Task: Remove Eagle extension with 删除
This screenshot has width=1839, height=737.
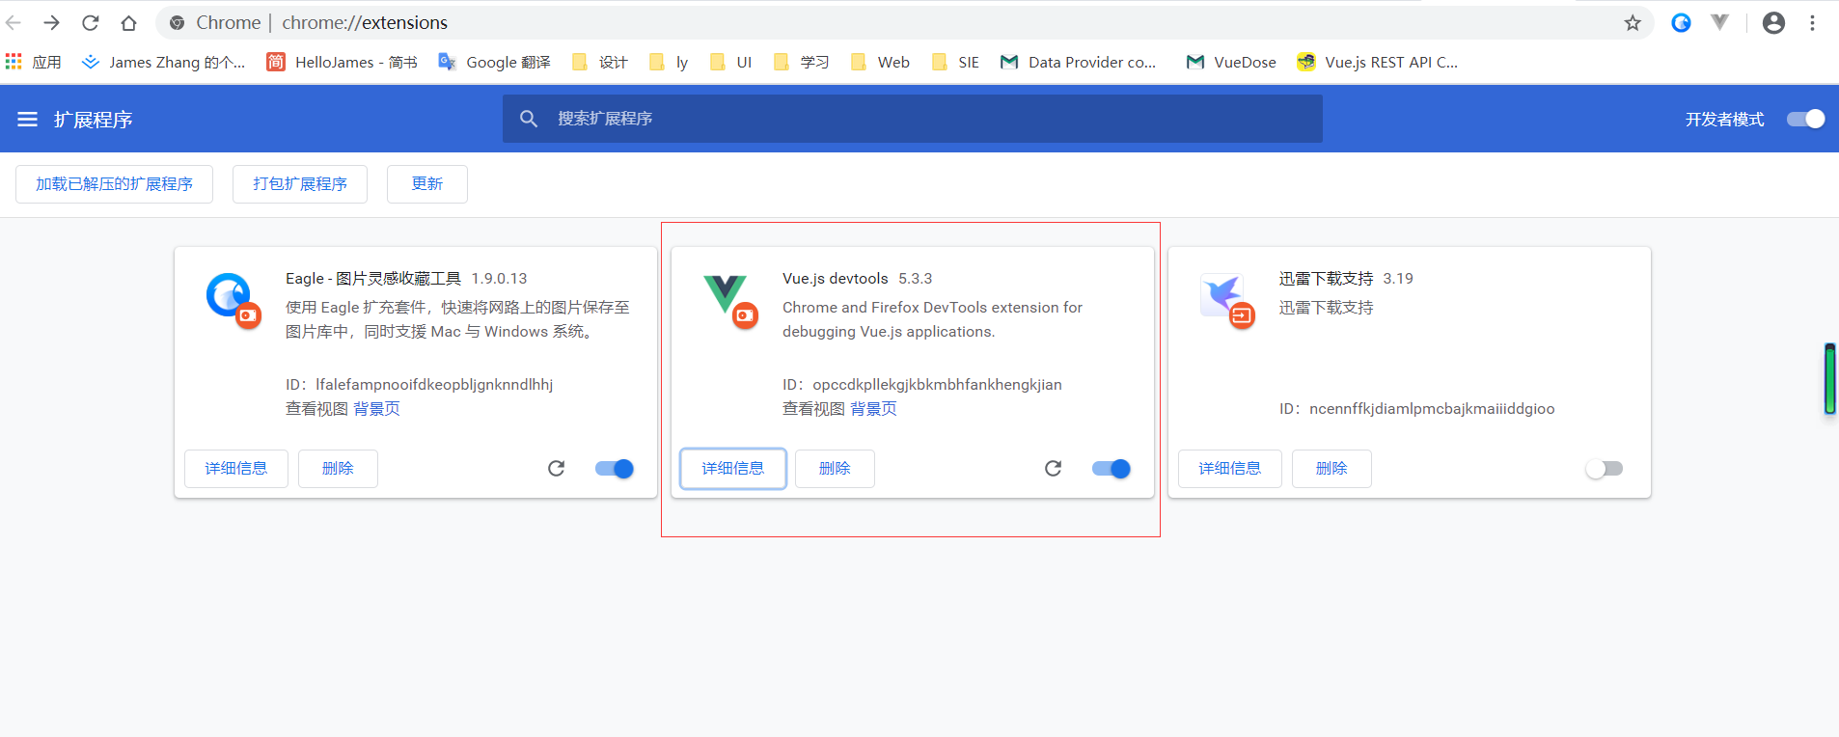Action: click(338, 469)
